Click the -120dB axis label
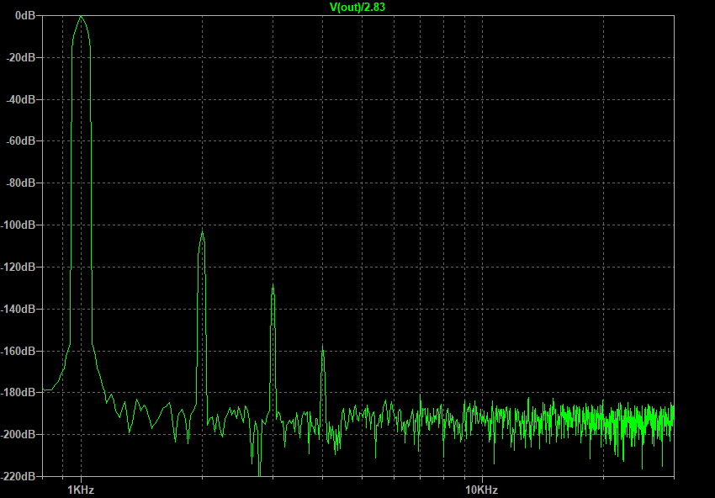Screen dimensions: 715x498 click(19, 267)
